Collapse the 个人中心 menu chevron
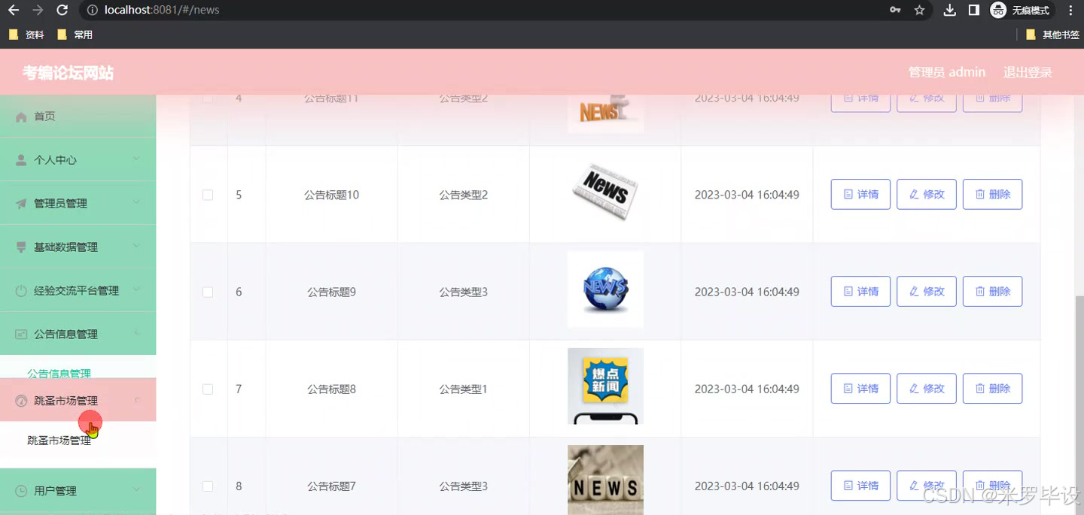Viewport: 1084px width, 515px height. point(137,159)
